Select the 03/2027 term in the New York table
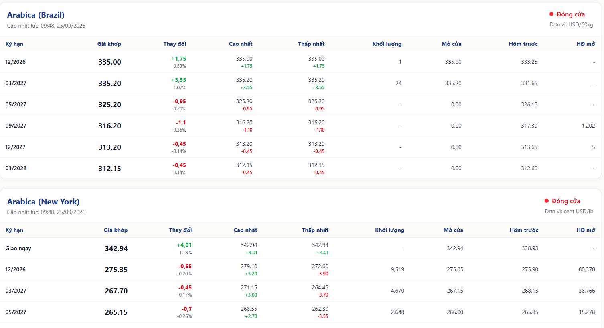 coord(16,291)
